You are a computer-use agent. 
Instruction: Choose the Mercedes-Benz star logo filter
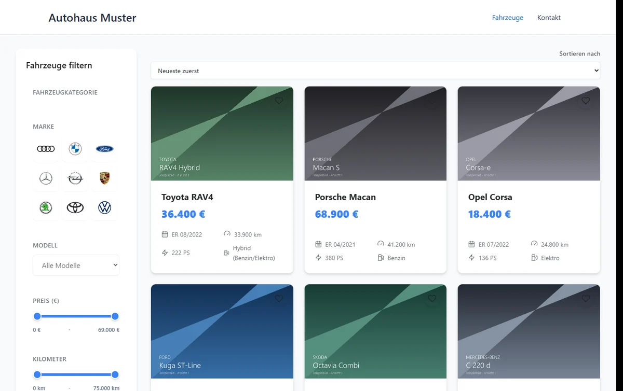pyautogui.click(x=46, y=178)
